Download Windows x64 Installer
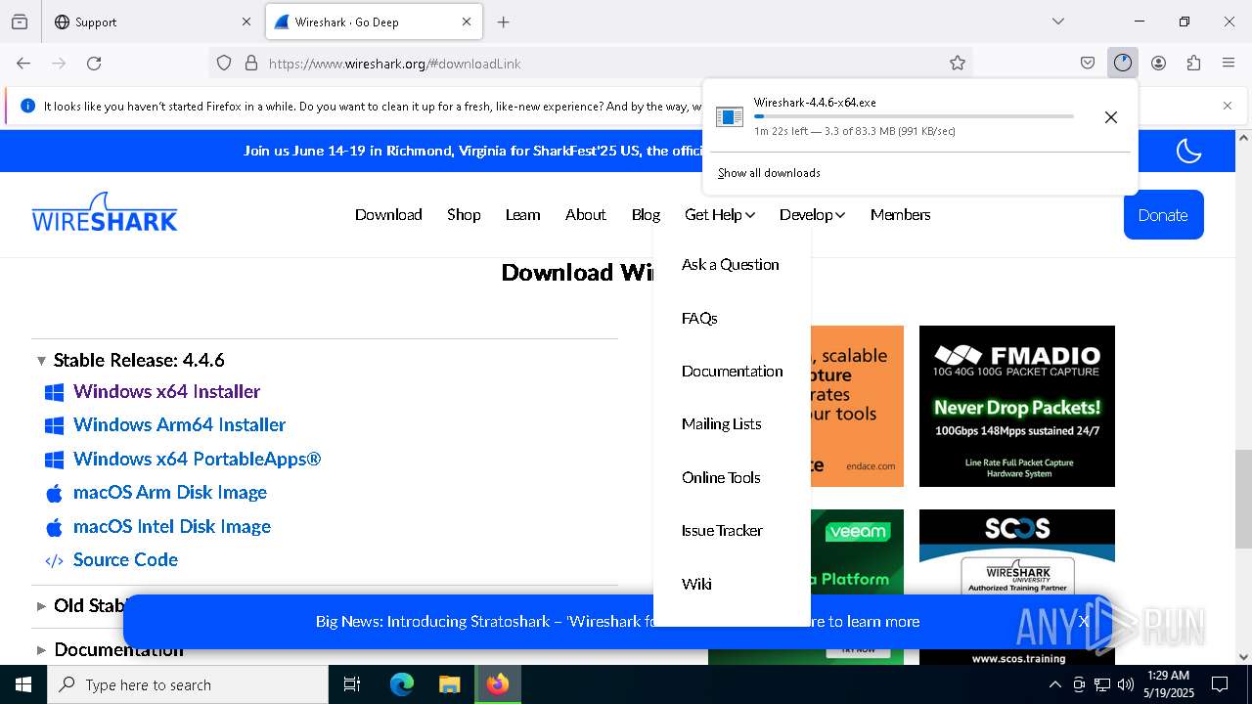1252x704 pixels. tap(166, 391)
